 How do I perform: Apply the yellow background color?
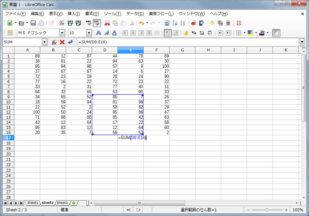point(250,33)
